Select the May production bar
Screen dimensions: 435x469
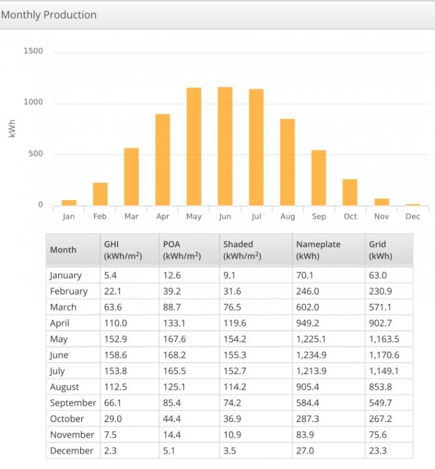194,146
